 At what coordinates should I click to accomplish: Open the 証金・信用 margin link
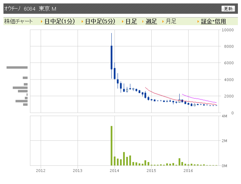pos(213,21)
